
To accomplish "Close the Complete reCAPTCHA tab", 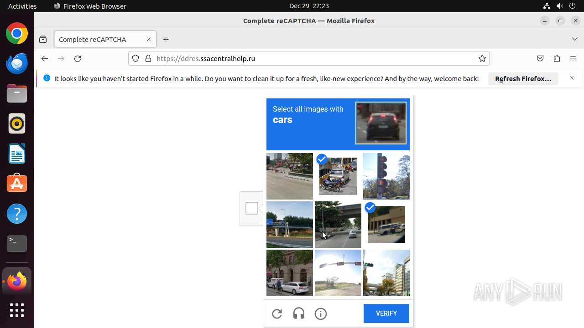I will pyautogui.click(x=148, y=40).
